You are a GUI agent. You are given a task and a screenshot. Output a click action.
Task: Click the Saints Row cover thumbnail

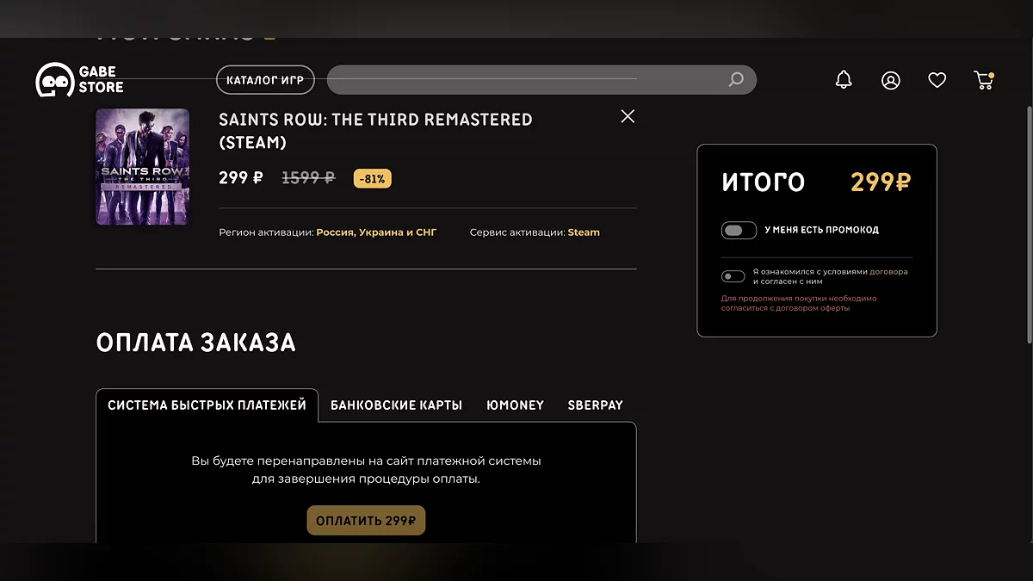142,167
